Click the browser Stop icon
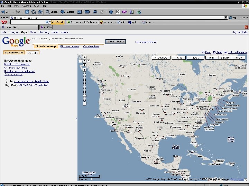Viewport: 249px width, 186px height. (x=27, y=12)
